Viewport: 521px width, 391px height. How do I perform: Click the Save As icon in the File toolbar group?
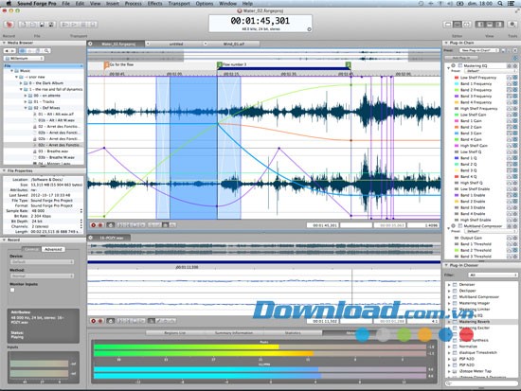tap(51, 25)
